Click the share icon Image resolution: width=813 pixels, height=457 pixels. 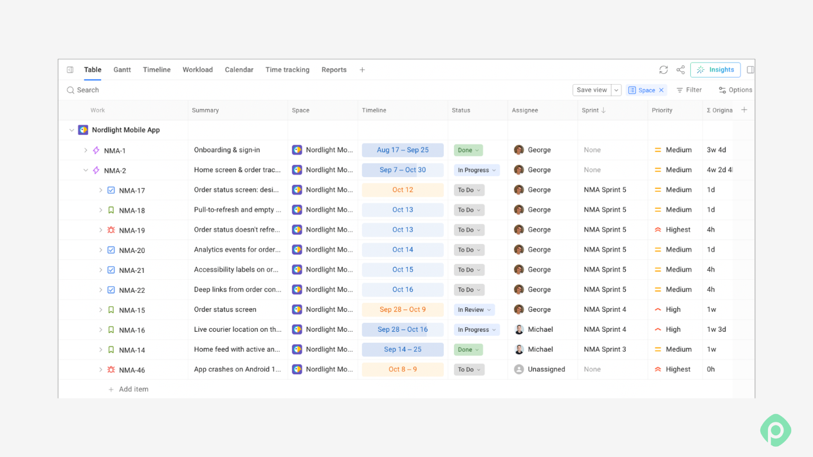point(681,70)
